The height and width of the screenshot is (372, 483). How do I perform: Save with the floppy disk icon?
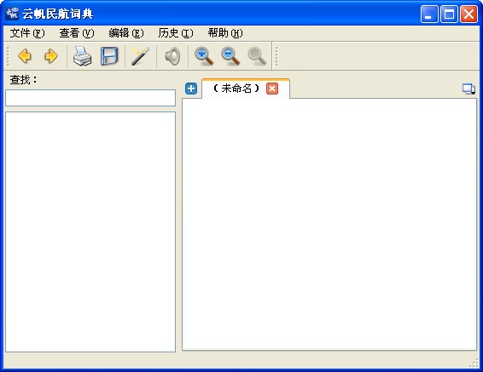tap(109, 56)
